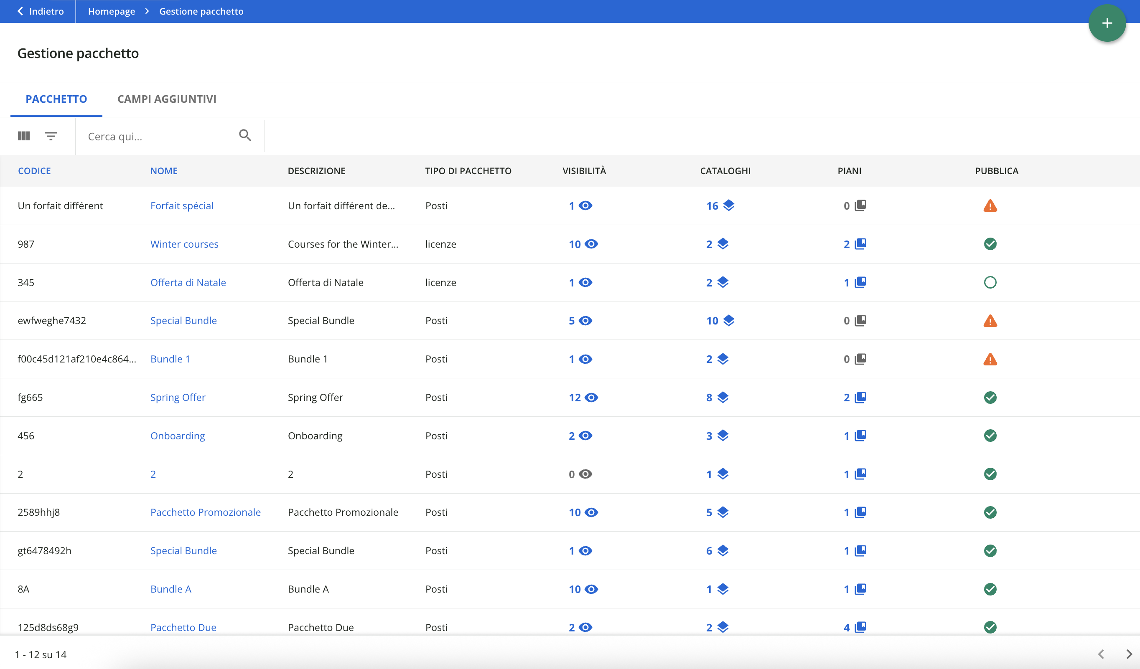
Task: Open the Bundle 1 package
Action: click(x=170, y=359)
